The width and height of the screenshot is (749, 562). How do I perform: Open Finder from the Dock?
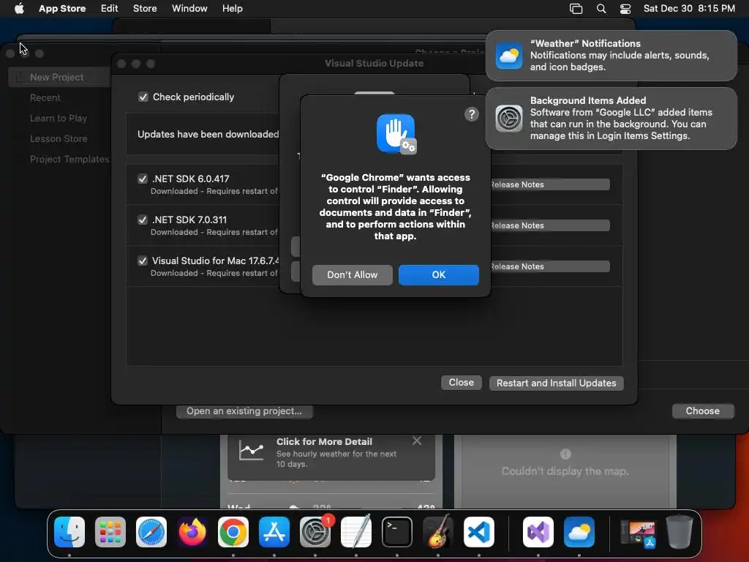click(69, 532)
